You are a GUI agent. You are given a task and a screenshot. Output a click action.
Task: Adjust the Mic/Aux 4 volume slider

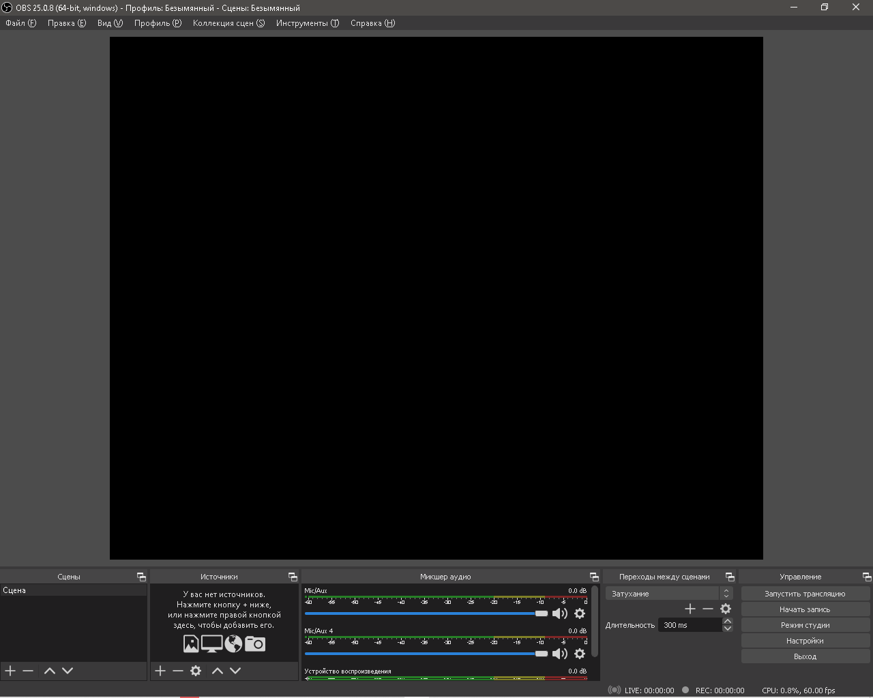click(x=426, y=654)
